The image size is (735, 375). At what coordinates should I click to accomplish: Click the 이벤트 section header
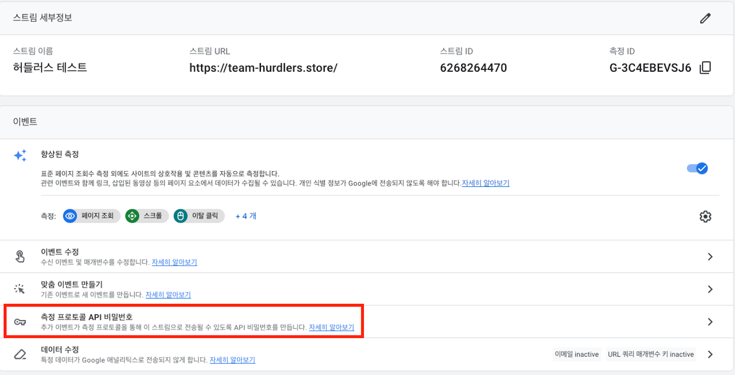coord(25,122)
